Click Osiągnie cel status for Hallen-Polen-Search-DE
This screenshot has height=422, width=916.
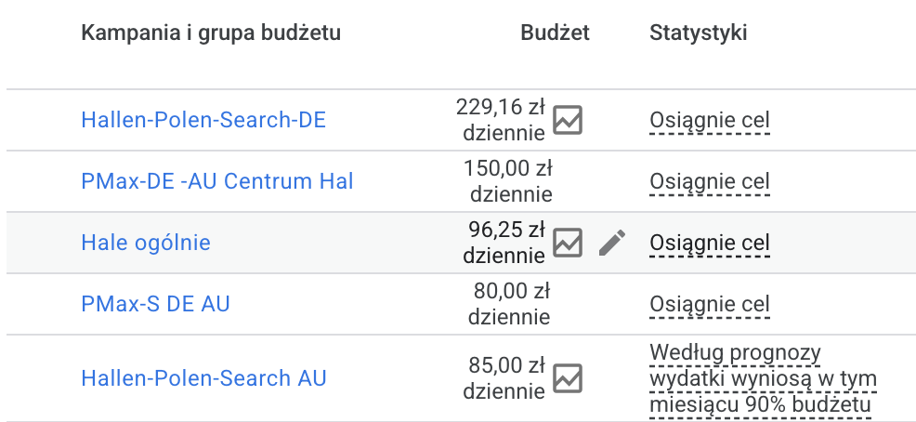(710, 121)
